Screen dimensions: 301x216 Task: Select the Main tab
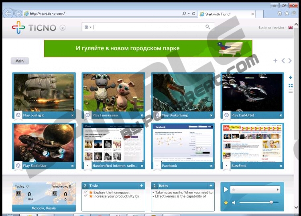[19, 61]
